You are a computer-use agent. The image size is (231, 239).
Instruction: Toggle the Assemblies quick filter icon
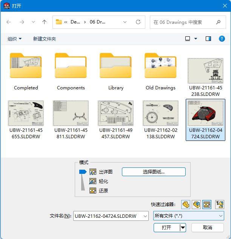click(x=196, y=205)
